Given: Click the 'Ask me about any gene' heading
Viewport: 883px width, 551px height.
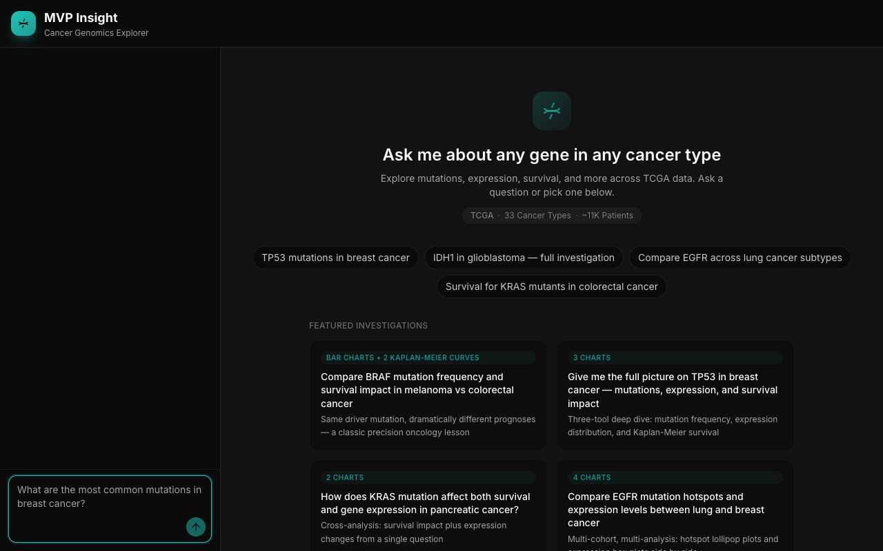Looking at the screenshot, I should point(551,154).
